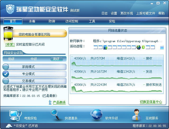The image size is (169, 129).
Task: Click the 程序版本 22.00.00.55 text
Action: click(x=149, y=126)
